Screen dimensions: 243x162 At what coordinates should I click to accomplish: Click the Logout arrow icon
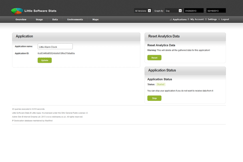click(x=219, y=19)
